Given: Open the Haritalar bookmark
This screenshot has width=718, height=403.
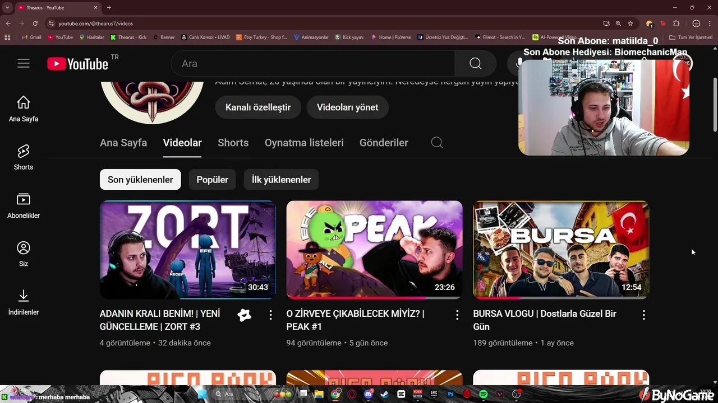Looking at the screenshot, I should tap(91, 38).
